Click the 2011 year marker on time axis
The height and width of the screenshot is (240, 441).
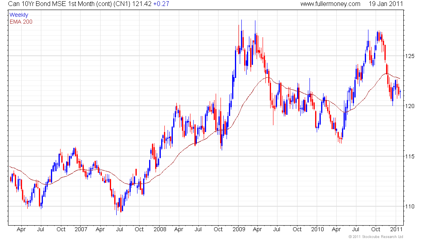396,230
